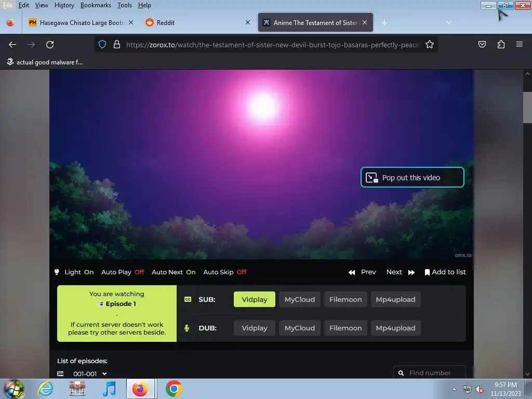This screenshot has height=399, width=532.
Task: Expand the 001-001 episode range dropdown
Action: (x=90, y=374)
